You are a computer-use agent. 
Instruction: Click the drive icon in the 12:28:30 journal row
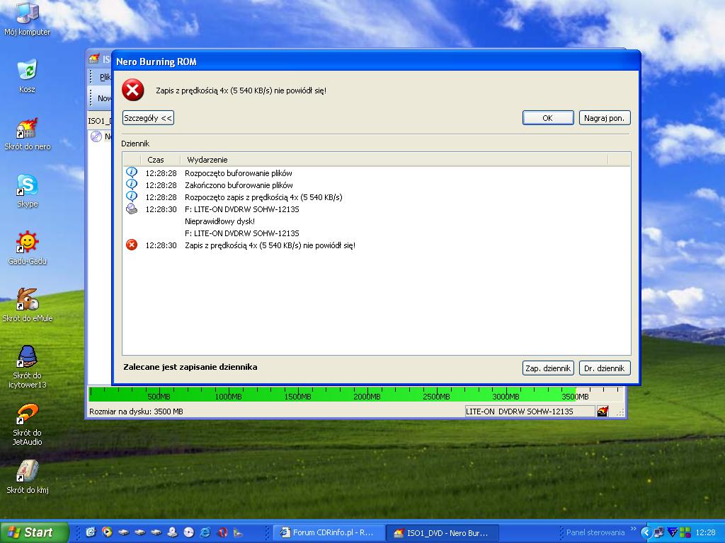132,209
